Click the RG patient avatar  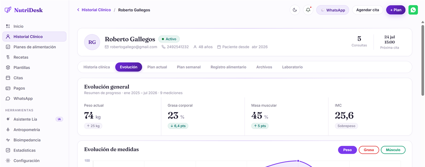point(92,42)
